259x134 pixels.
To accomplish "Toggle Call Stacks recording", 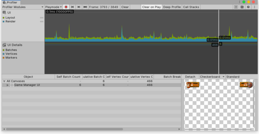I will click(191, 7).
